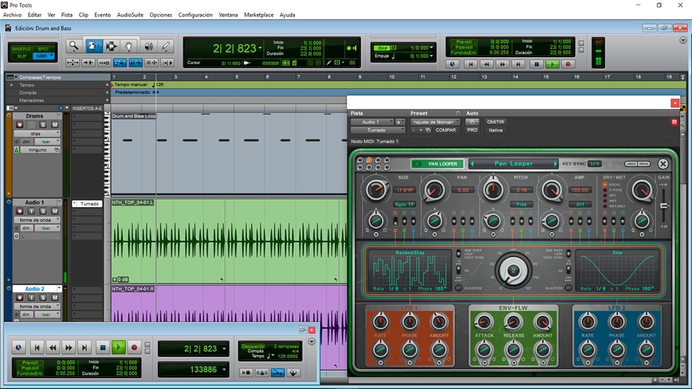Stop playback in main toolbar transport
Viewport: 692px width, 389px height.
point(536,65)
